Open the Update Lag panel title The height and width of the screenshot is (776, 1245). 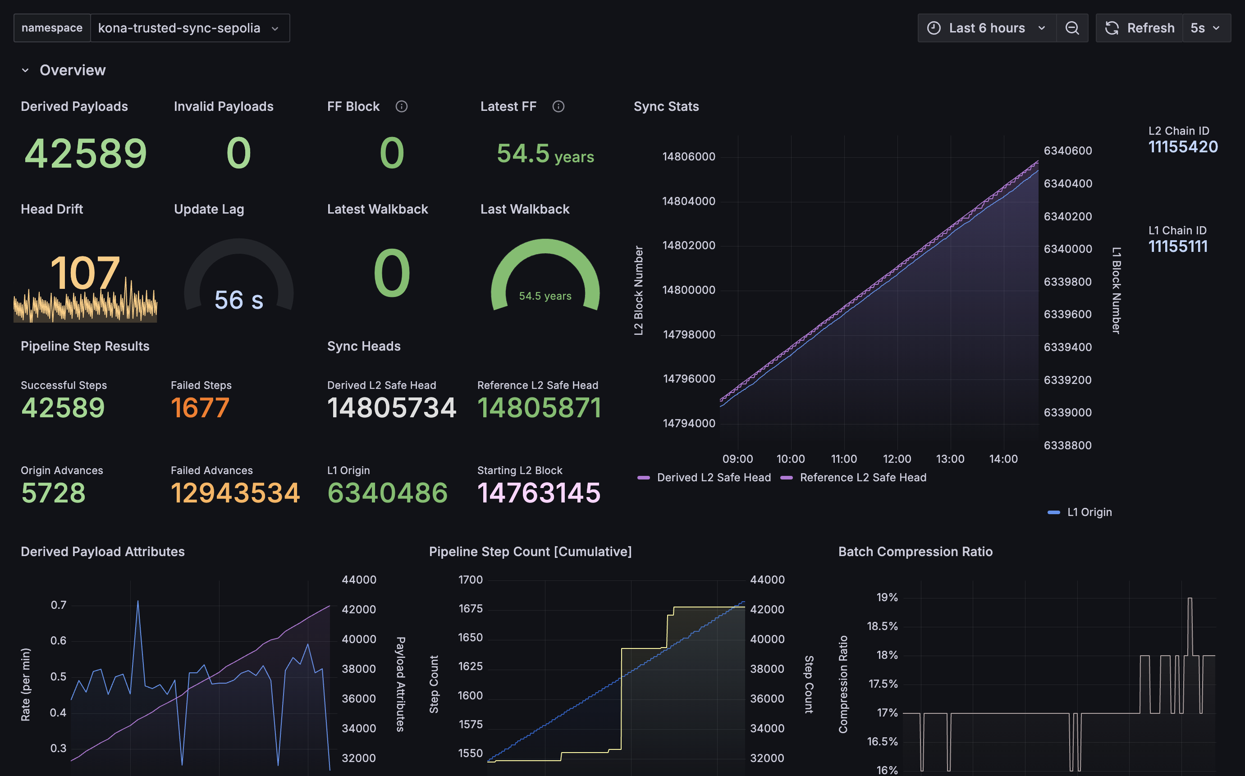click(208, 209)
